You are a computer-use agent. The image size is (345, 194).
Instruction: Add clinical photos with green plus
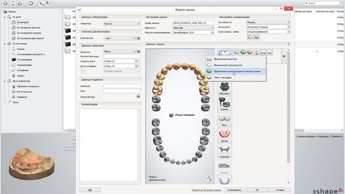point(138,96)
